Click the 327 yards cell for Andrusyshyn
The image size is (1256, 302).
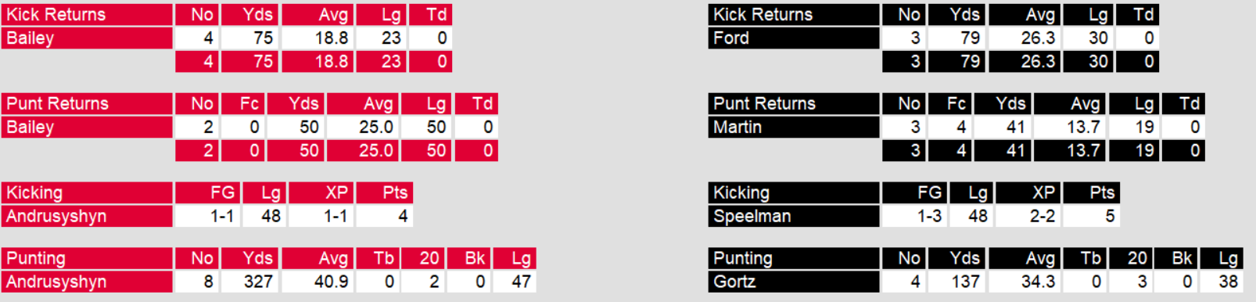249,282
